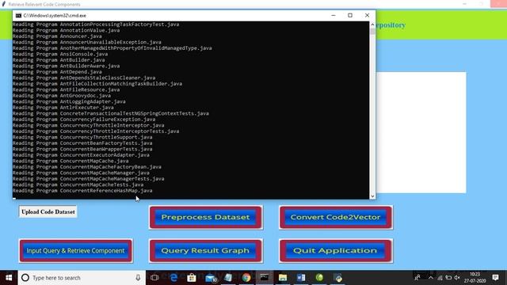Maximize the cmd.exe window
507x285 pixels.
[x=350, y=15]
